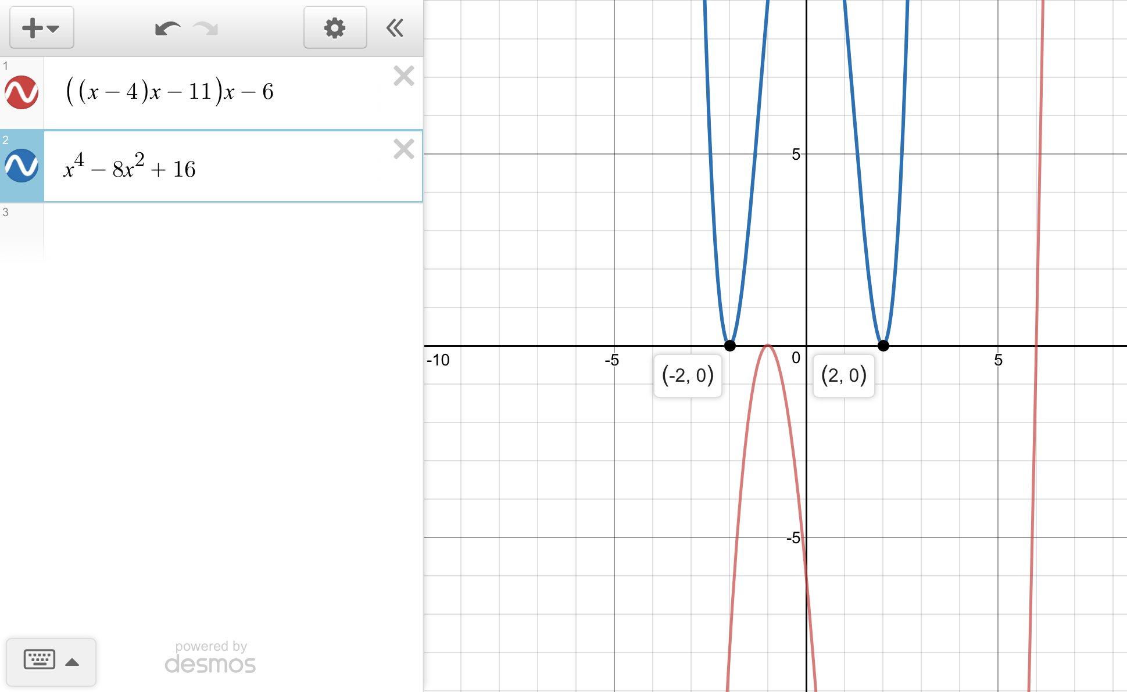Open graph settings gear
The height and width of the screenshot is (692, 1127).
pyautogui.click(x=335, y=28)
